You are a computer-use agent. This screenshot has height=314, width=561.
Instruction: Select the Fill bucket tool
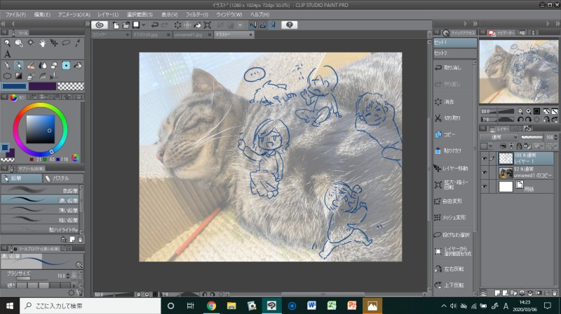[x=78, y=65]
